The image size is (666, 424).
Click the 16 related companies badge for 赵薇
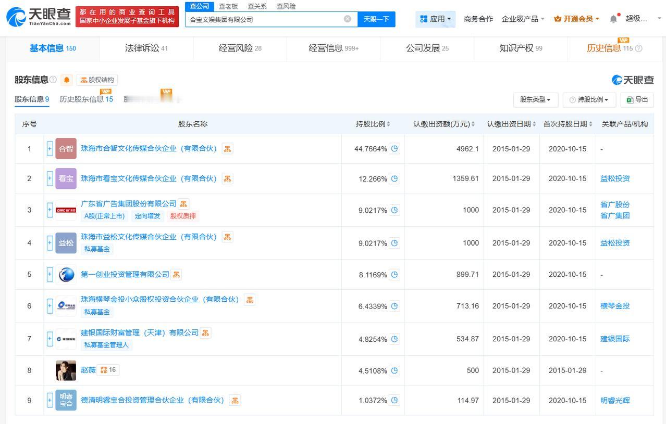click(108, 370)
